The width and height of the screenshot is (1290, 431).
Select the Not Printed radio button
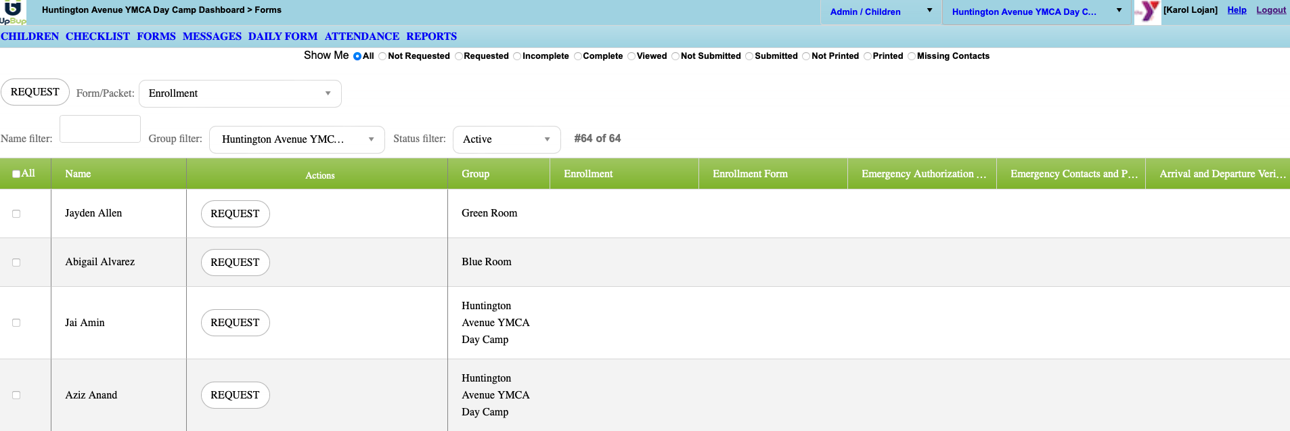coord(806,56)
